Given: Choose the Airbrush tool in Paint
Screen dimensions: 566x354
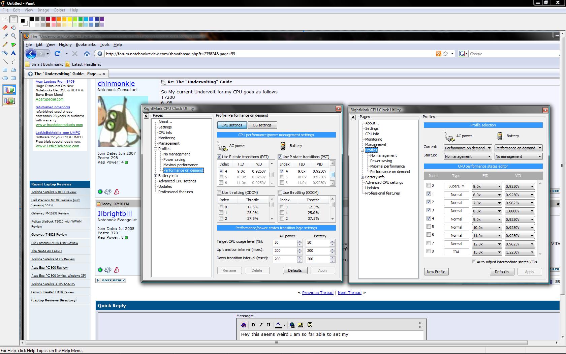Looking at the screenshot, I should [5, 53].
